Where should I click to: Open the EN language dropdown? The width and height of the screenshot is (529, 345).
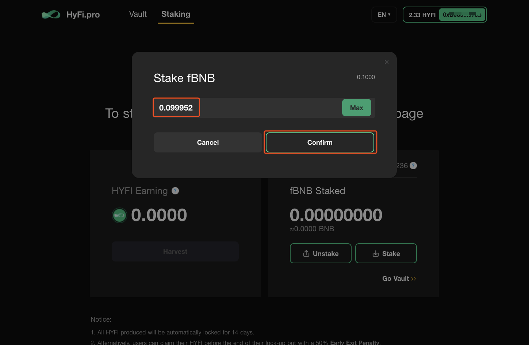(x=384, y=15)
